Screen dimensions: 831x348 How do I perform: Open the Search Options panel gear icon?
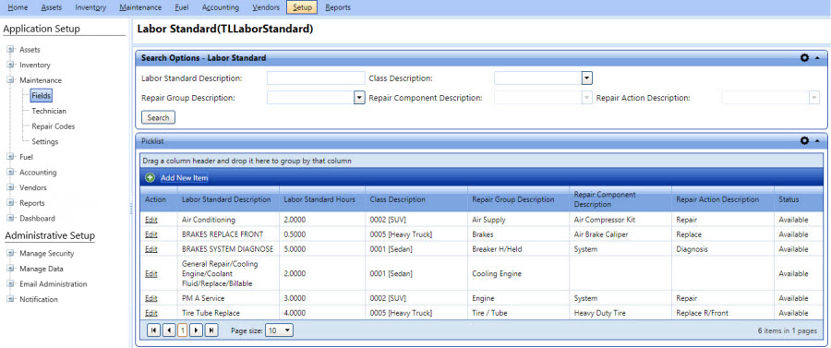(x=804, y=58)
